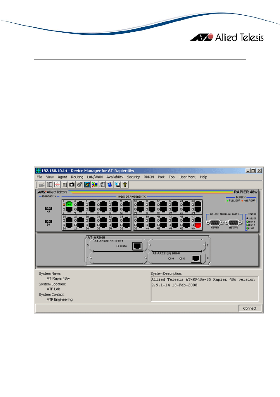Open the User Menu menu

click(188, 177)
